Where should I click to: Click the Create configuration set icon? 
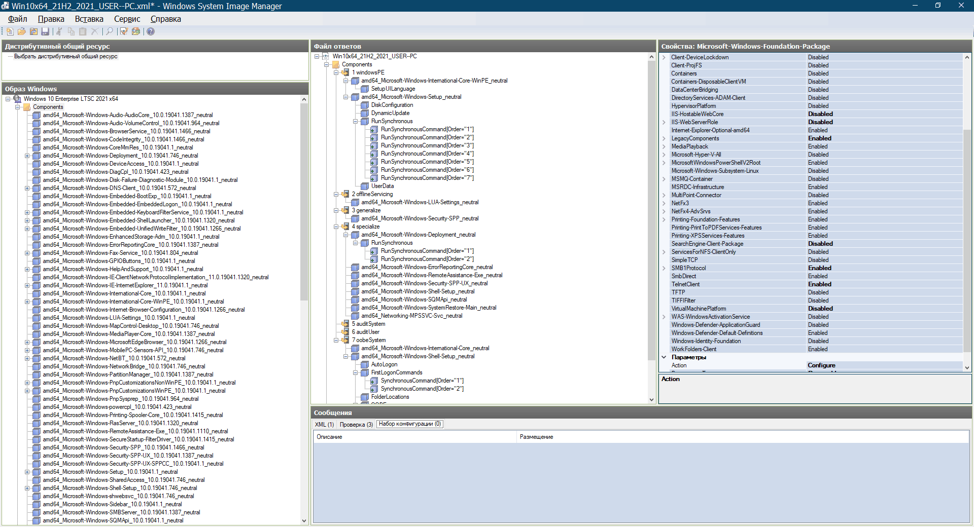click(x=136, y=31)
